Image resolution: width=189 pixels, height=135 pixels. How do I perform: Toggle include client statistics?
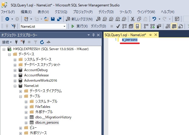click(x=159, y=26)
